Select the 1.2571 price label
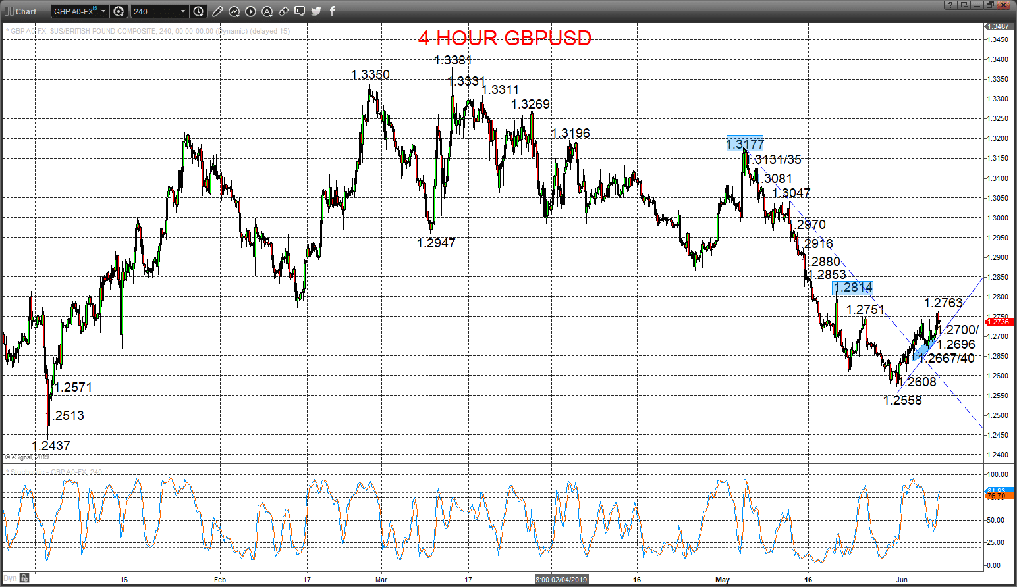The image size is (1017, 587). [x=73, y=387]
